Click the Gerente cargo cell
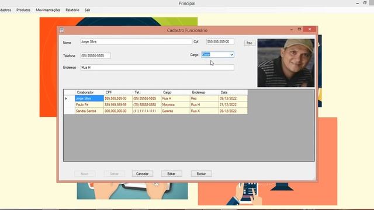Screen dimensions: 374x210 pyautogui.click(x=175, y=111)
